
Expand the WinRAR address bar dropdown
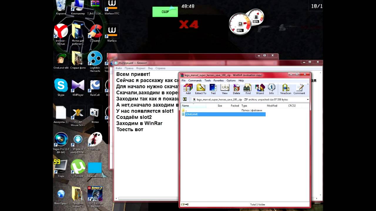308,100
